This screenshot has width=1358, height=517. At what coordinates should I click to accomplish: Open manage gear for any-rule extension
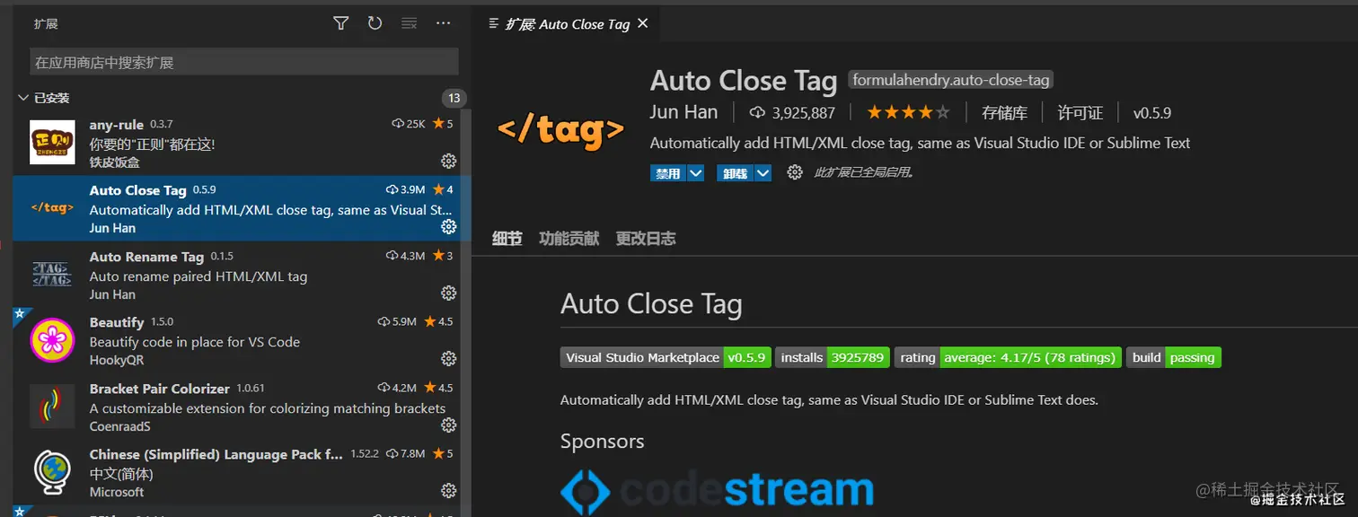448,161
